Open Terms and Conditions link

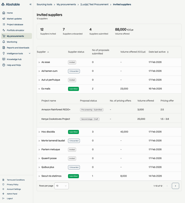tap(16, 180)
